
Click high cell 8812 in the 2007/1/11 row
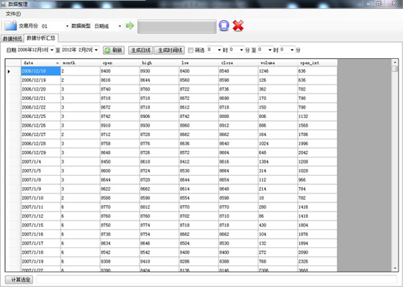(159, 207)
